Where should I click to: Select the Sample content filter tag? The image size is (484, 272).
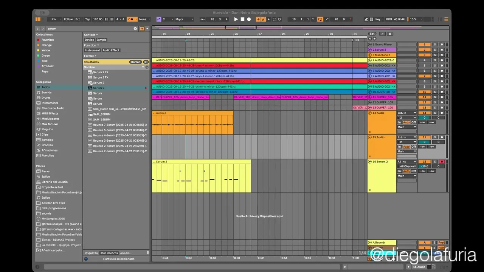[101, 40]
